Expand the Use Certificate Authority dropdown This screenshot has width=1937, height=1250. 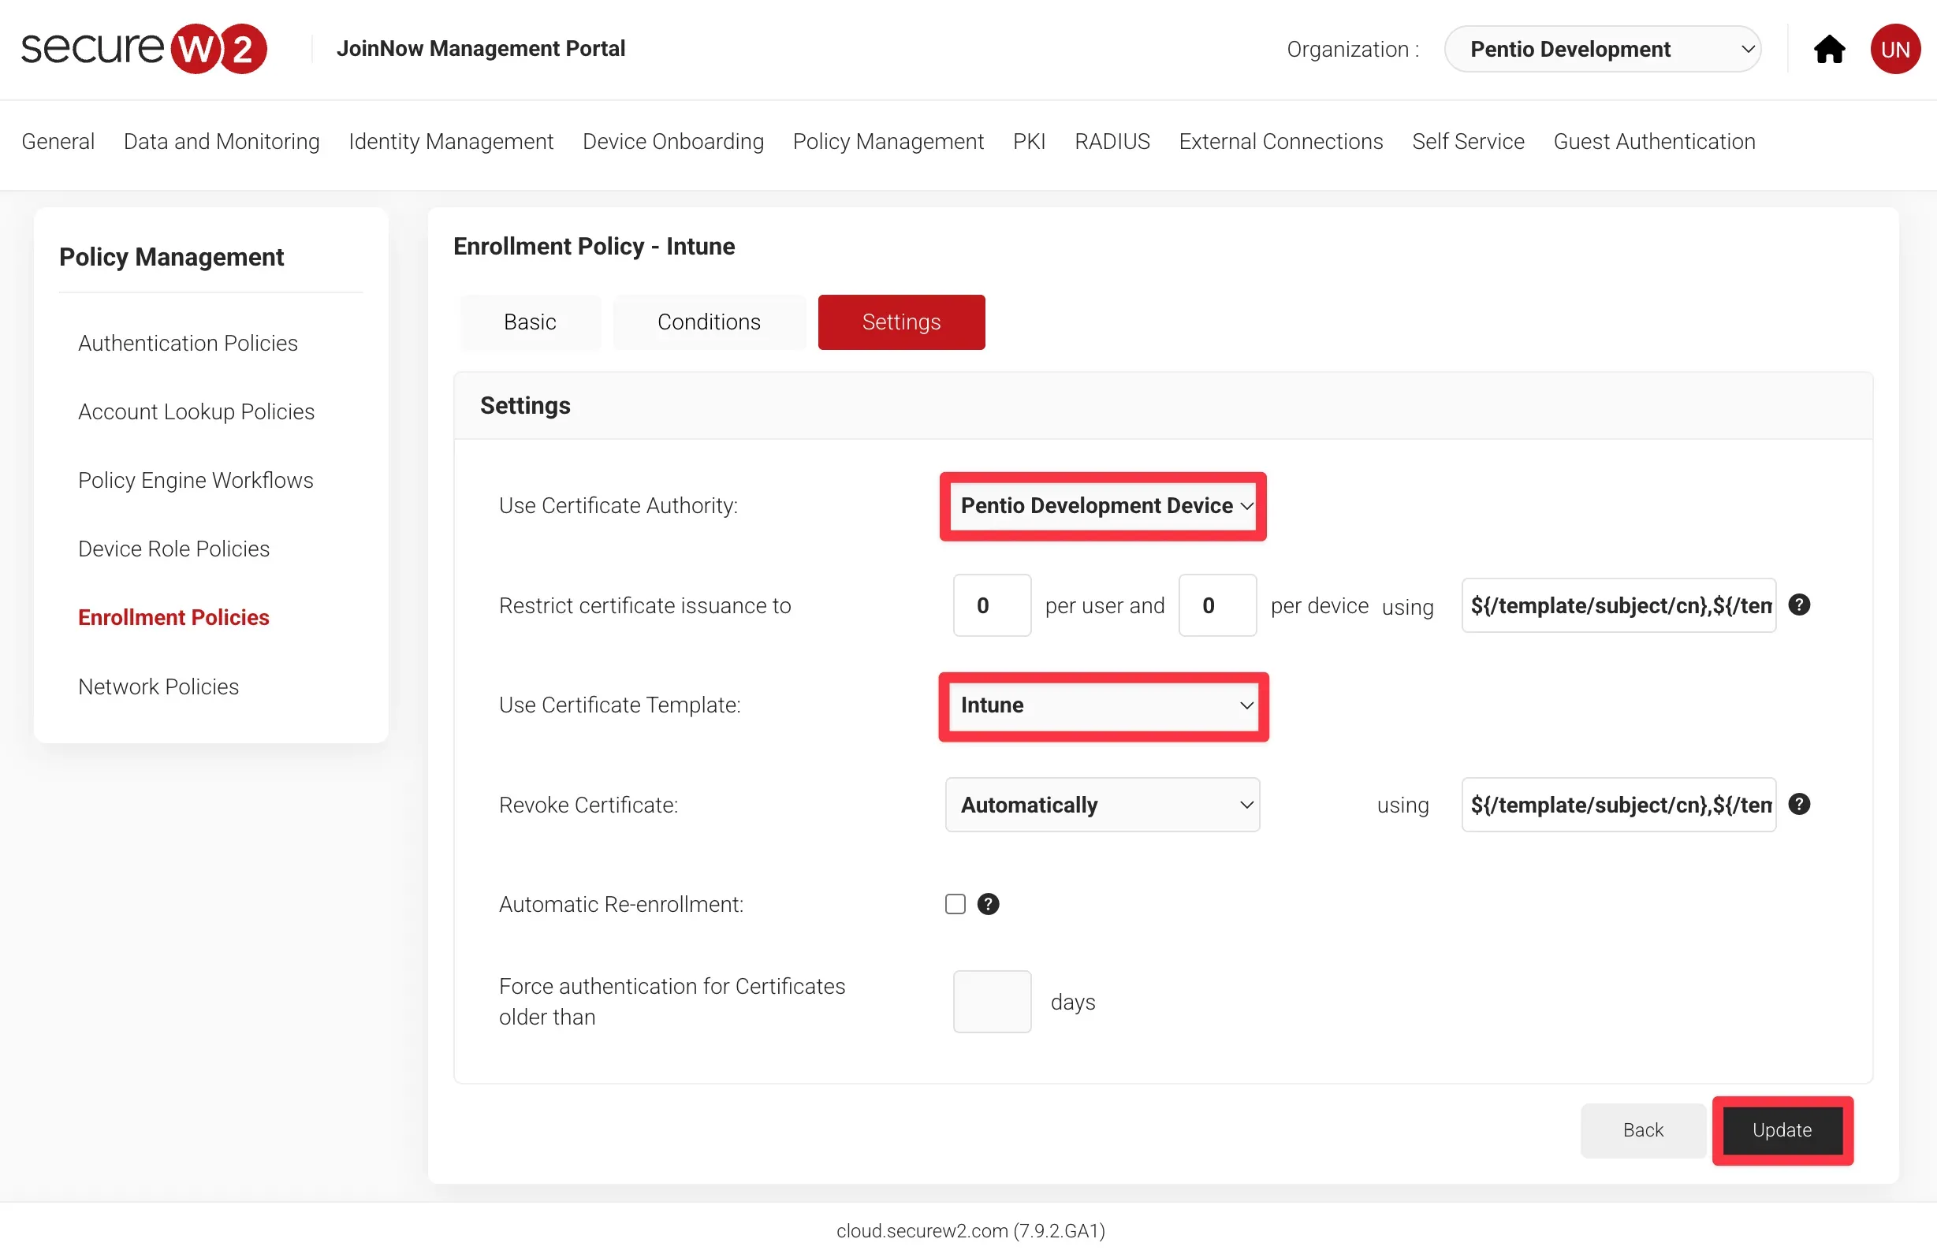(1102, 506)
